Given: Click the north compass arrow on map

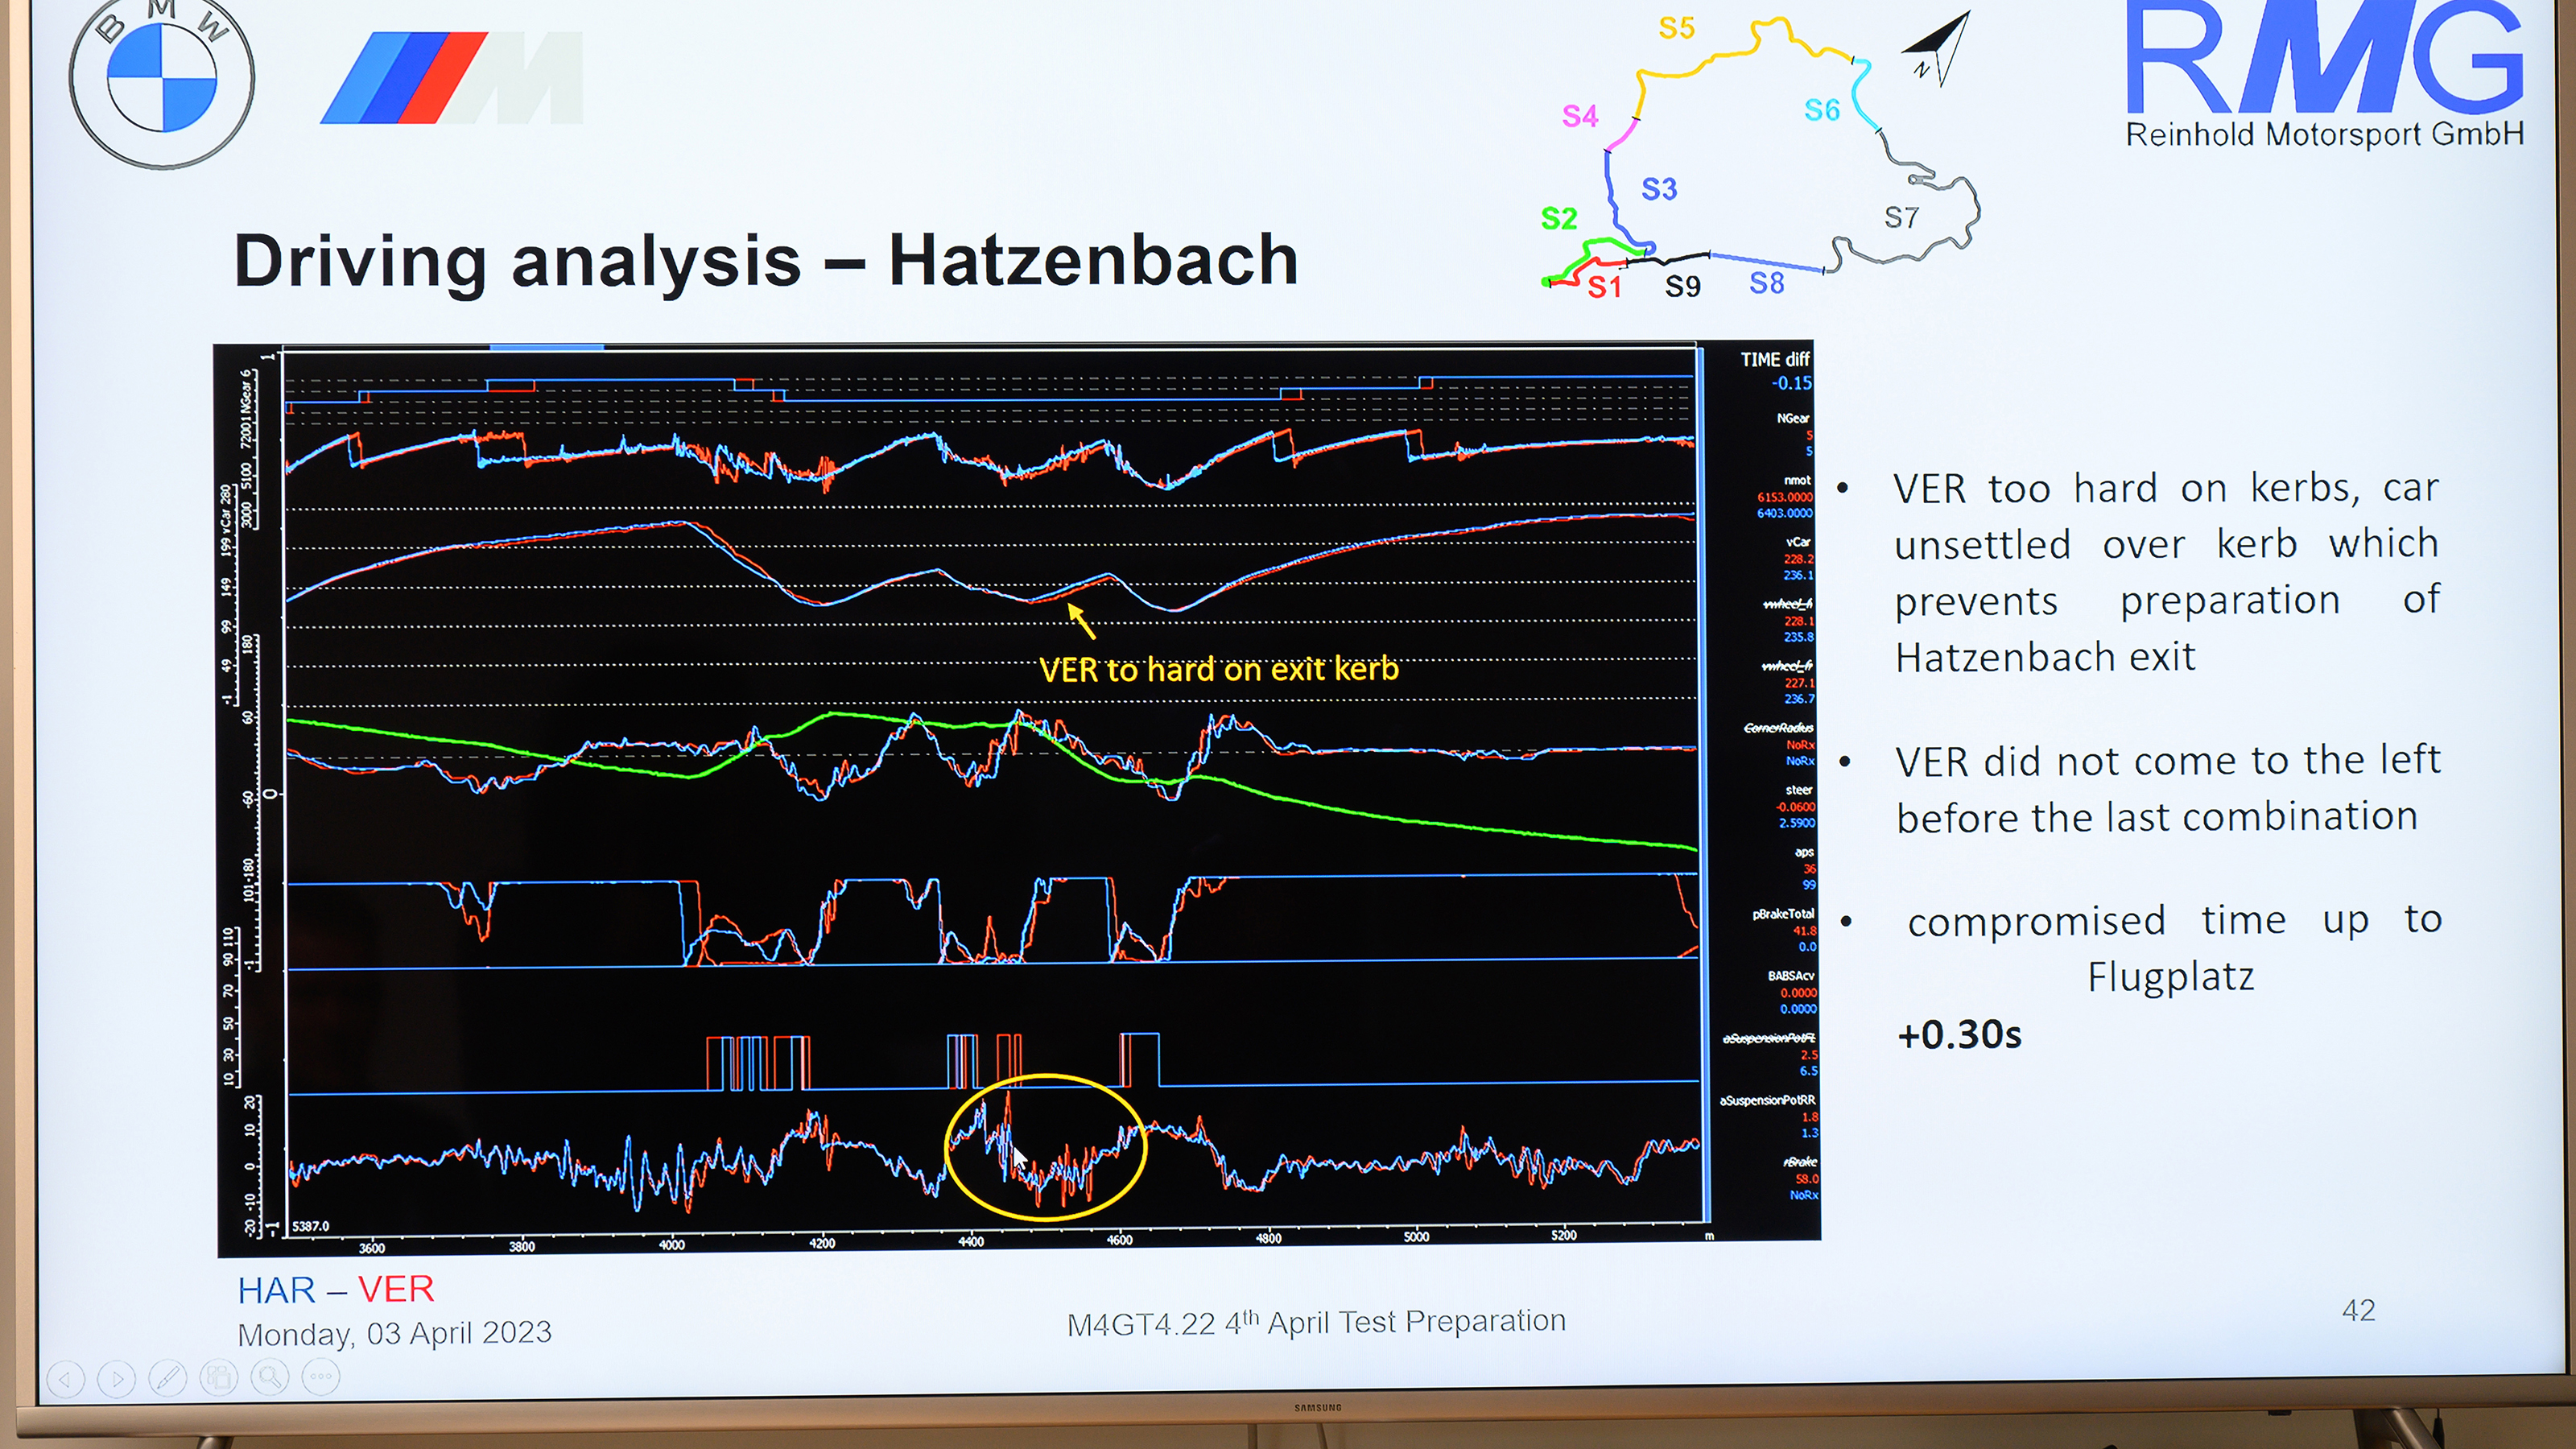Looking at the screenshot, I should point(1938,49).
